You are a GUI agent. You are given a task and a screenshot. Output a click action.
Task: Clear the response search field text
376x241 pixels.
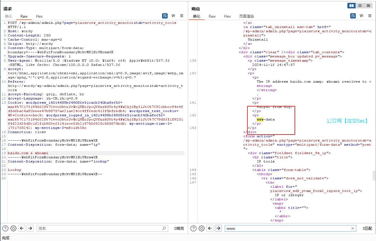353,228
